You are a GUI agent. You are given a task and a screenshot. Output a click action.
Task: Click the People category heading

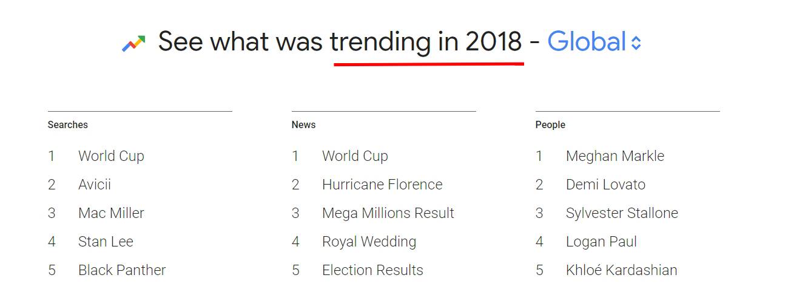click(x=550, y=125)
